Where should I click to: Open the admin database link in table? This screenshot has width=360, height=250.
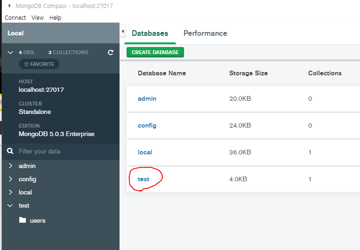[147, 98]
